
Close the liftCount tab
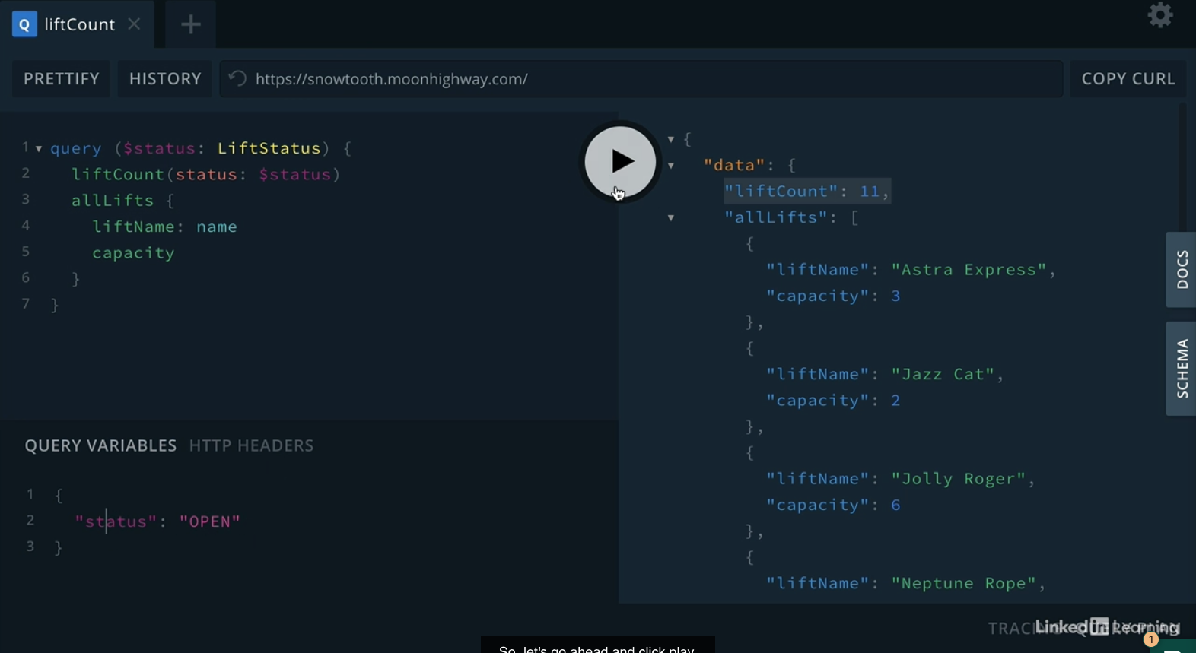coord(134,24)
